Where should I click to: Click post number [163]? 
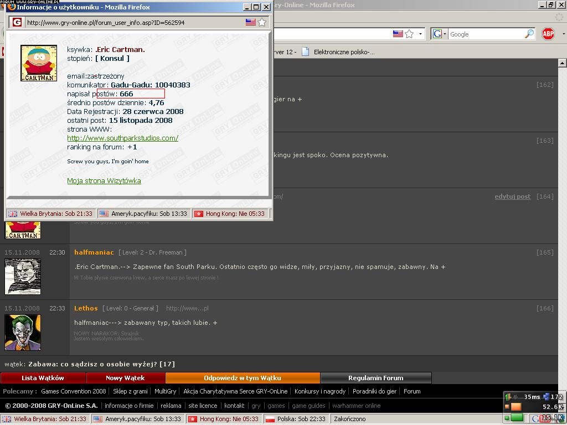[x=545, y=141]
